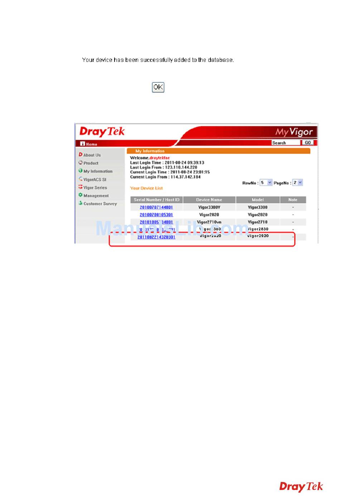The image size is (340, 496).
Task: Select Model cell Vigor2830
Action: (258, 229)
